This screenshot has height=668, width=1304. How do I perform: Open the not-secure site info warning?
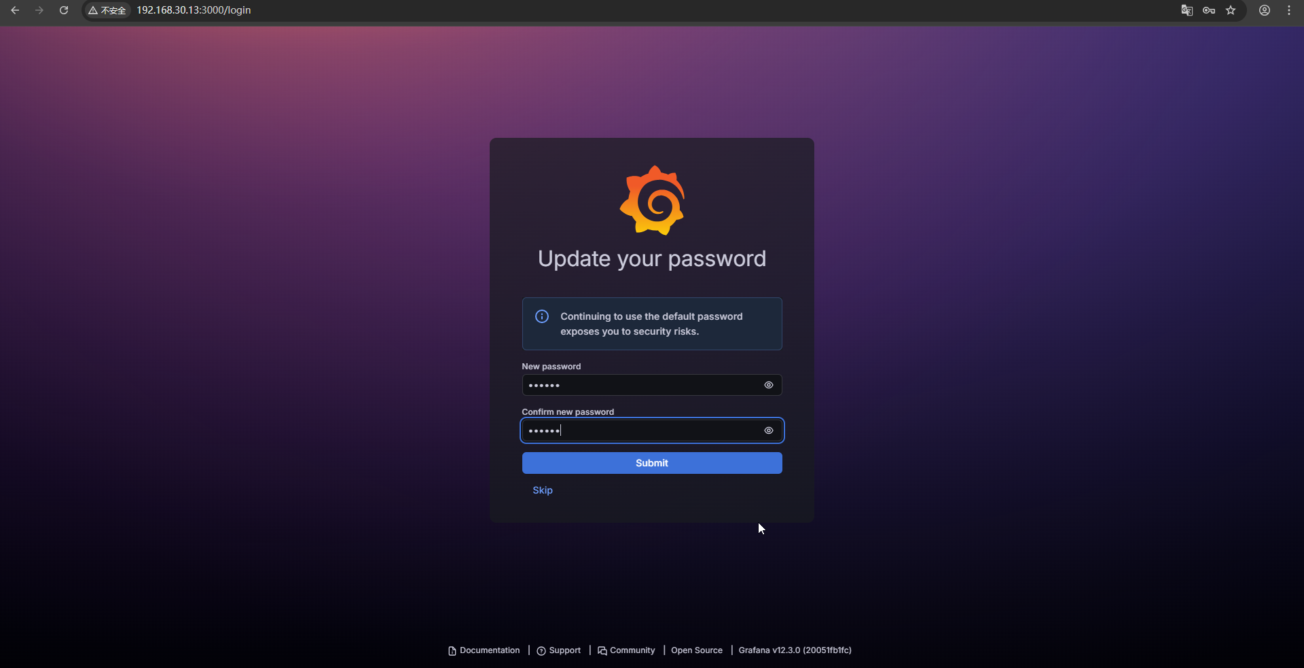click(107, 10)
